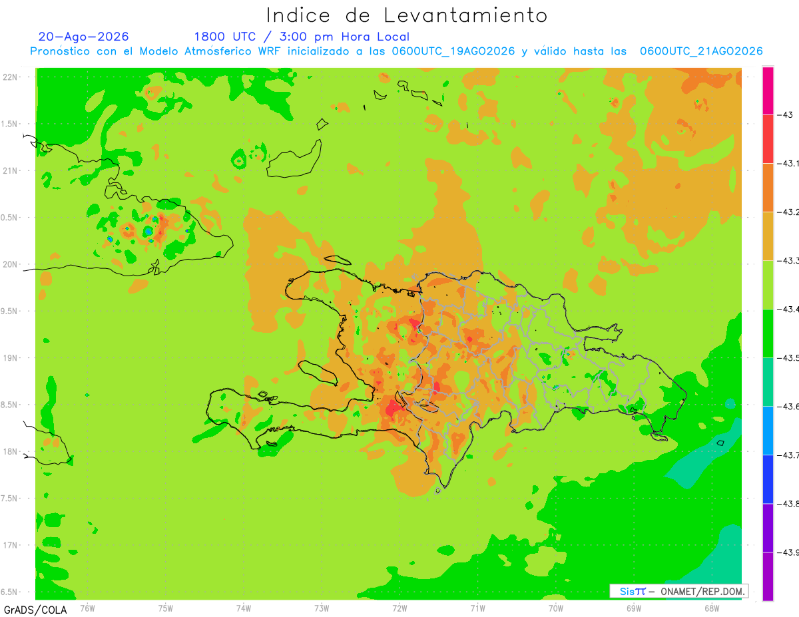
Task: Click the teal colorbar swatch
Action: pos(768,381)
